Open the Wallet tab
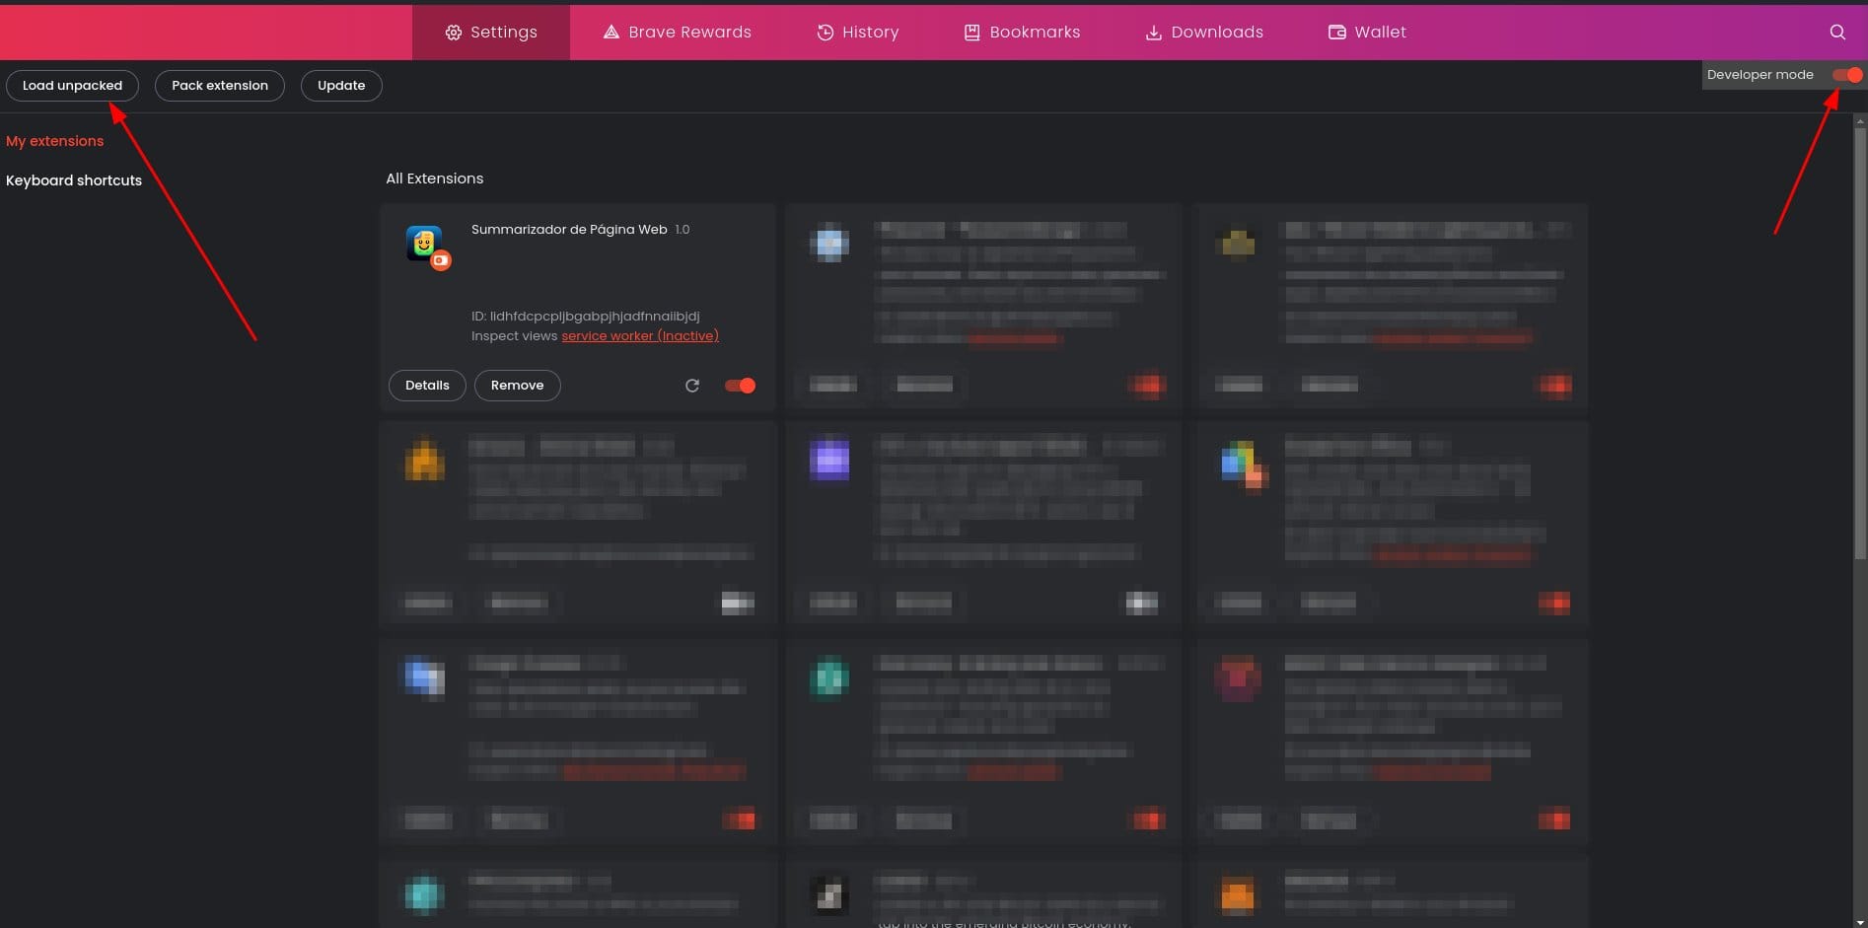The width and height of the screenshot is (1868, 928). click(1367, 33)
